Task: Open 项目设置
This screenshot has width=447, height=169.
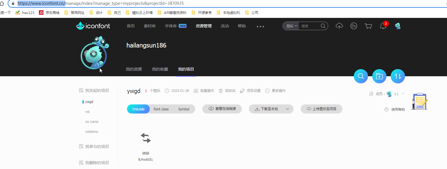Action: (x=250, y=91)
